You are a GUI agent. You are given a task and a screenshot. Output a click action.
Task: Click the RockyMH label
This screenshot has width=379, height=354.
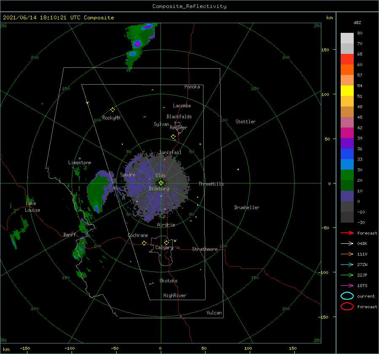(x=111, y=118)
